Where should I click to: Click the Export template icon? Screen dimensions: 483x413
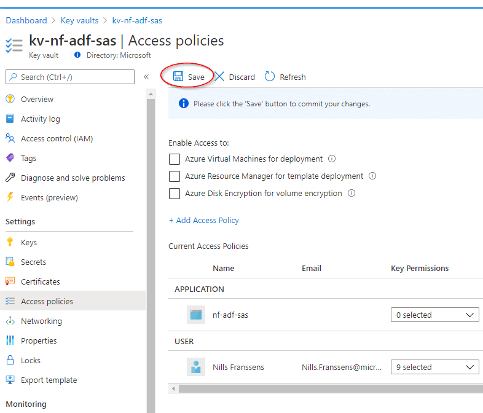tap(10, 379)
